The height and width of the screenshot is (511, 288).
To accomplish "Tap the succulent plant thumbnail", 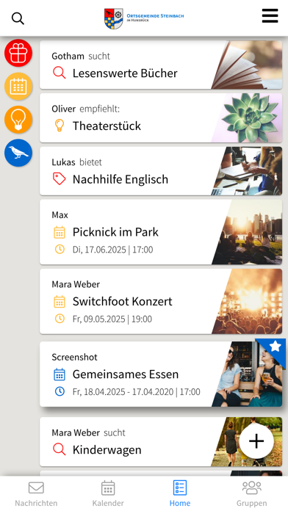I will (x=247, y=118).
